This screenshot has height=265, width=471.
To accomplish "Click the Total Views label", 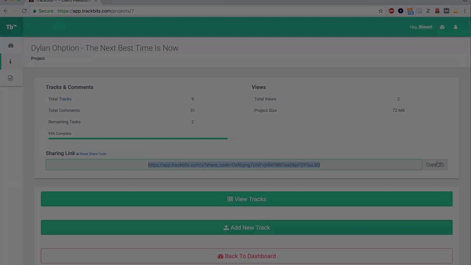I will tap(265, 99).
